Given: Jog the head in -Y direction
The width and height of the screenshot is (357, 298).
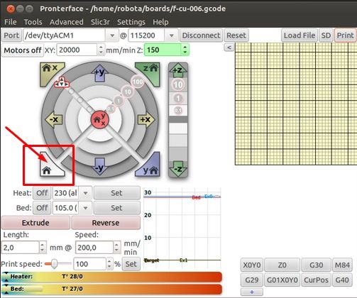Looking at the screenshot, I should click(100, 166).
